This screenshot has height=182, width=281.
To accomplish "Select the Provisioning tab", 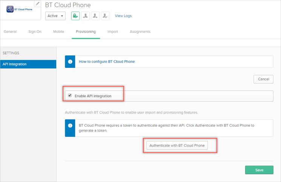I will [86, 32].
